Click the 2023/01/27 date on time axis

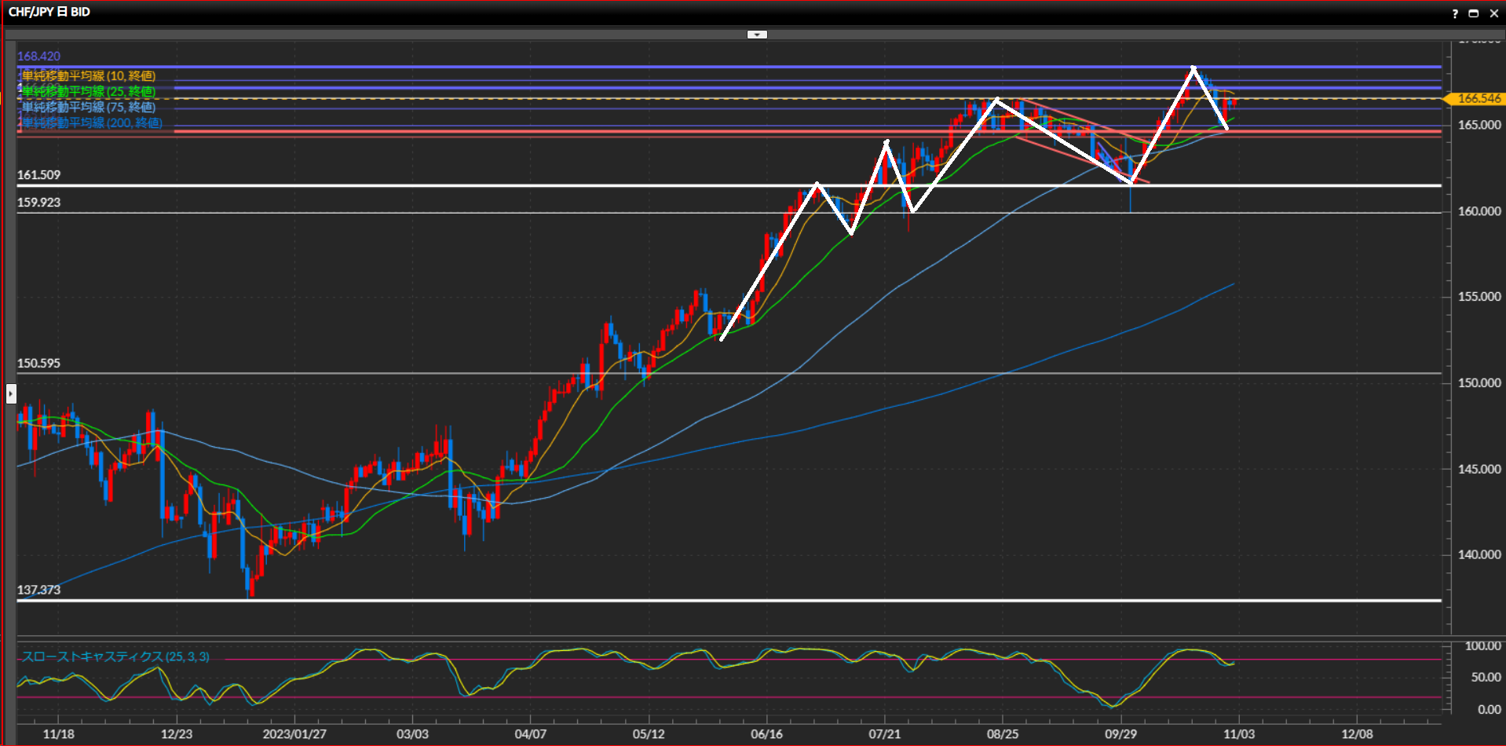click(x=294, y=734)
